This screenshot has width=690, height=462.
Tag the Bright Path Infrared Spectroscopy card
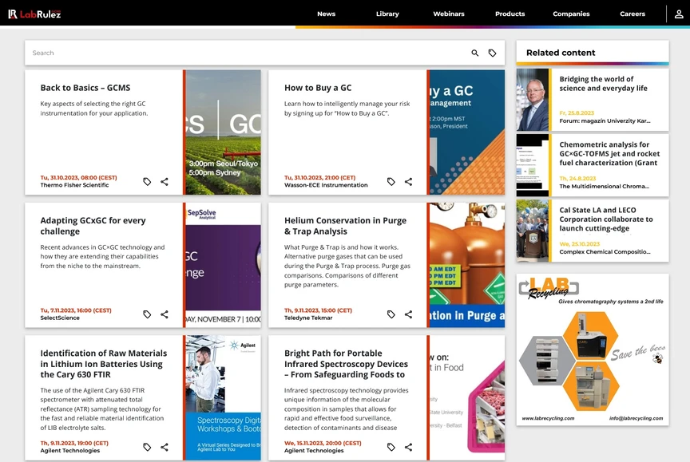[391, 447]
